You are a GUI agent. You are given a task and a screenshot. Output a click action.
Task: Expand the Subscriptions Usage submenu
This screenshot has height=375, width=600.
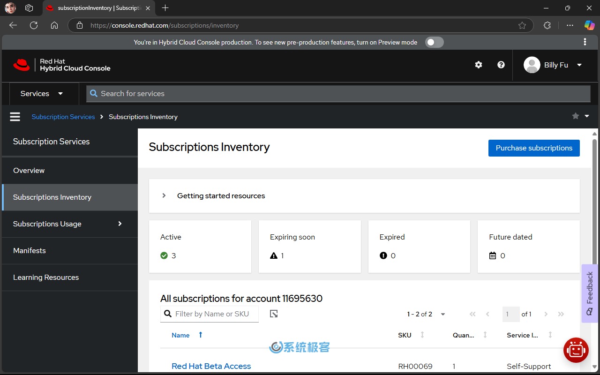[x=70, y=224]
